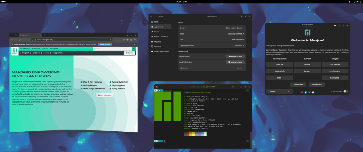The height and width of the screenshot is (152, 363).
Task: Select Mouse & Touchpad in Tweaks sidebar
Action: click(160, 37)
